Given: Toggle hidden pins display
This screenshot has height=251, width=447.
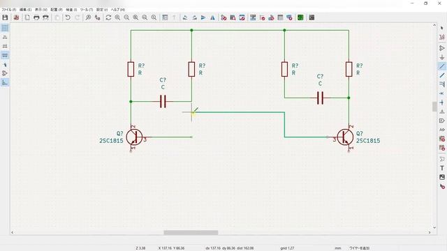Looking at the screenshot, I should point(5,73).
